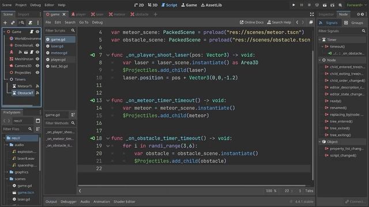Image resolution: width=369 pixels, height=207 pixels.
Task: Click sort files icon in FileSystem dock
Action: click(x=37, y=129)
